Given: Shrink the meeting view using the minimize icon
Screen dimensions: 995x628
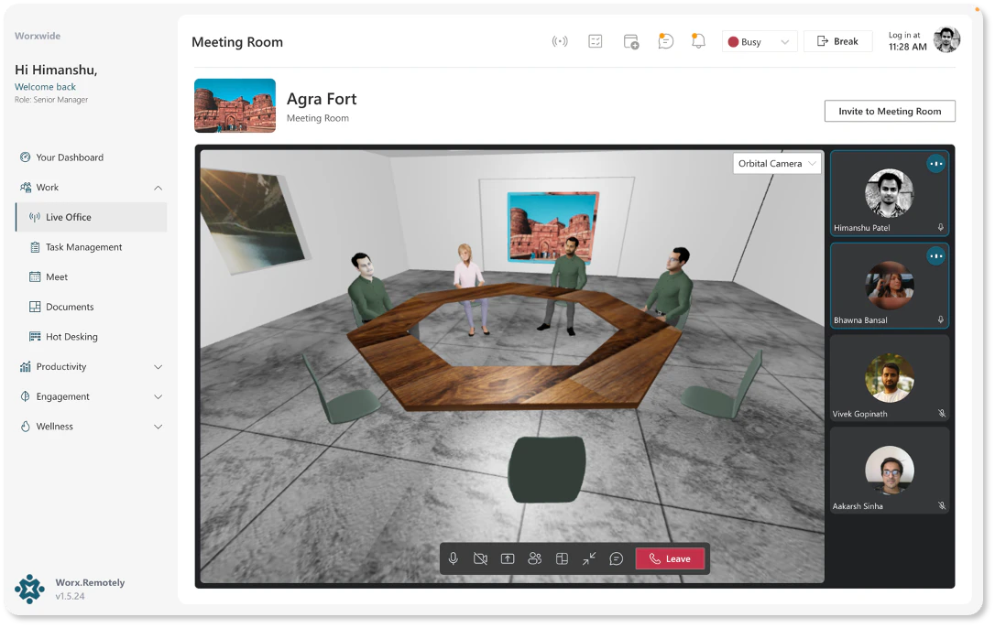Looking at the screenshot, I should tap(589, 558).
